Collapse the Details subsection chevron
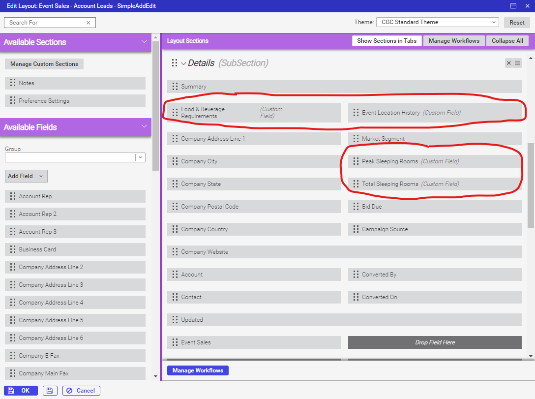The width and height of the screenshot is (535, 399). 183,63
